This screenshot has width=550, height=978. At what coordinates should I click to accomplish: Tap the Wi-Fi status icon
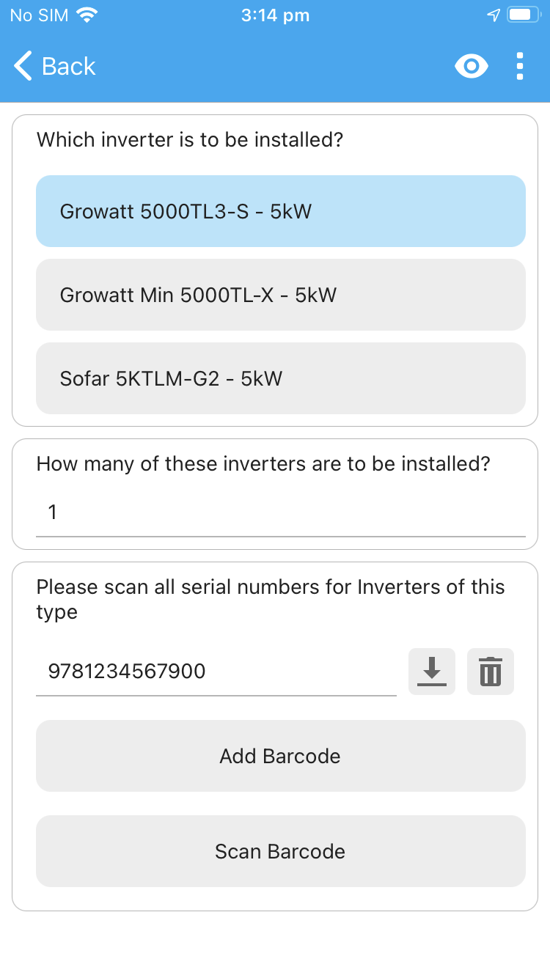click(x=87, y=15)
